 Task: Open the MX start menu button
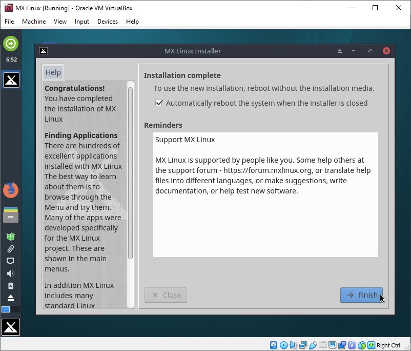tap(11, 327)
